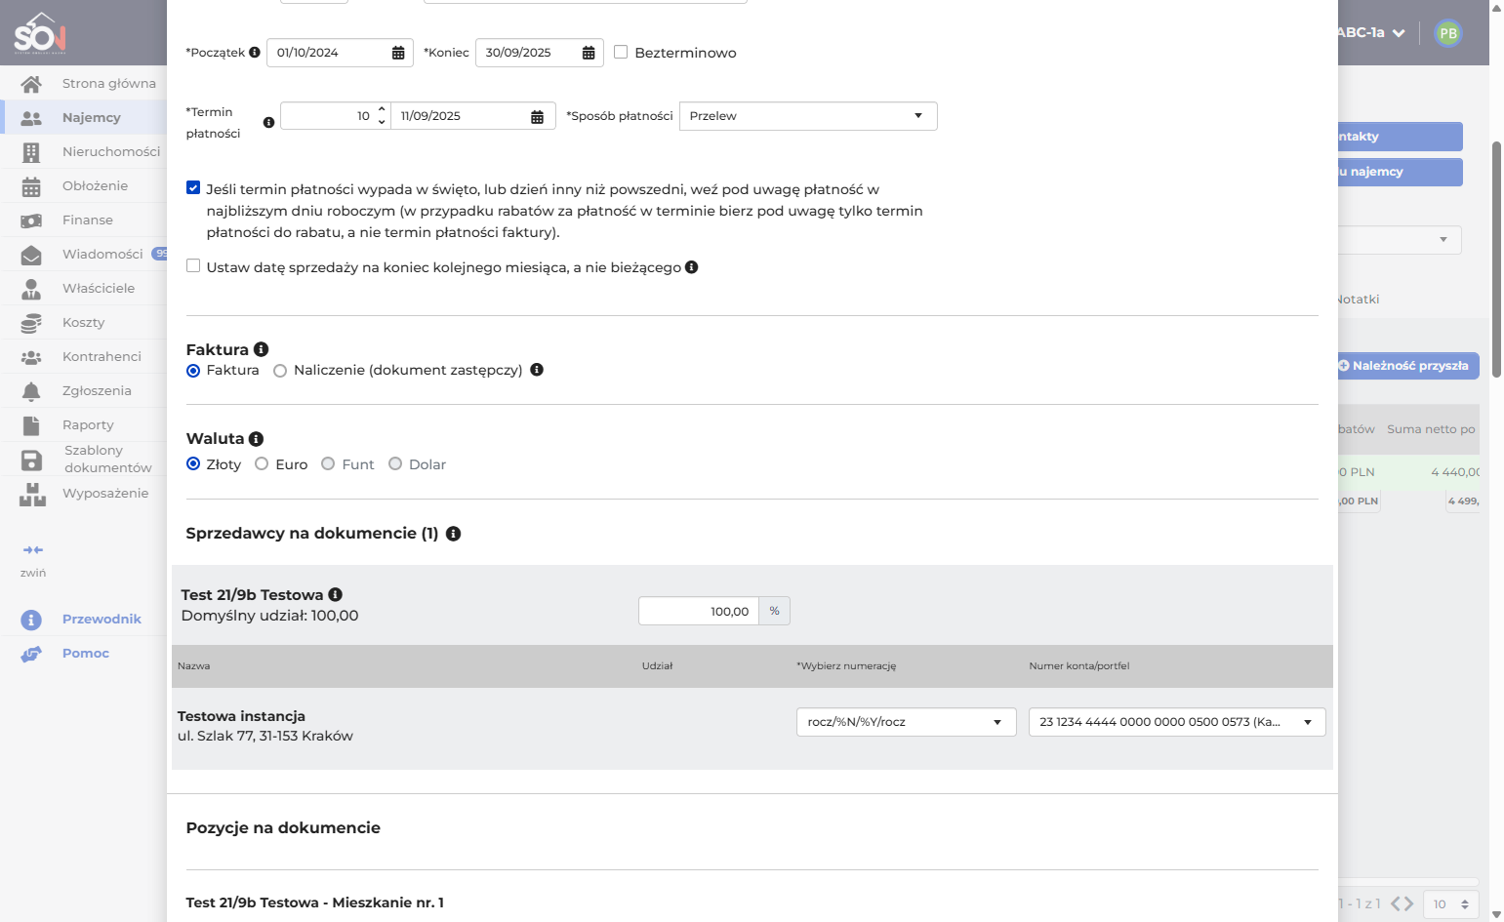
Task: Click the Należność przyszła button
Action: point(1408,366)
